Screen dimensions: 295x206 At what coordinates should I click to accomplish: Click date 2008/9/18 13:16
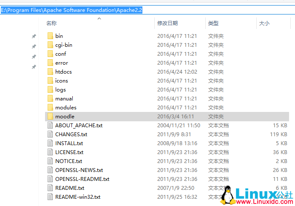tap(177, 143)
